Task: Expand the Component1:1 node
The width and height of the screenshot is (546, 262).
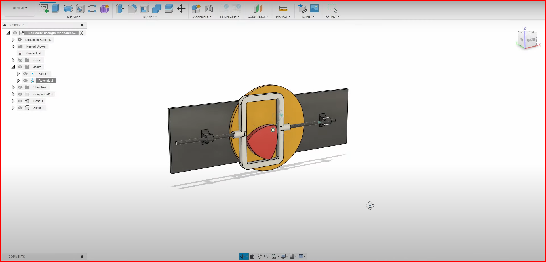Action: (13, 94)
